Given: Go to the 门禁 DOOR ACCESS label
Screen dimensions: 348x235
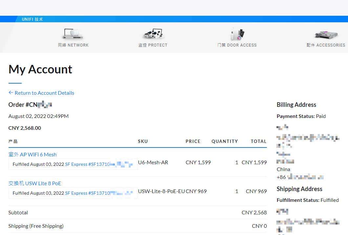Looking at the screenshot, I should click(x=237, y=45).
